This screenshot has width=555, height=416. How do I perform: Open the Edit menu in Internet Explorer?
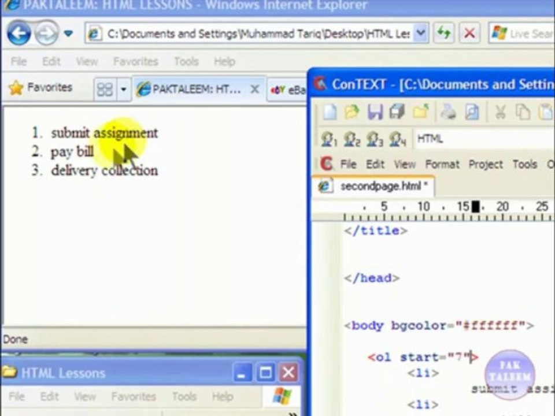point(51,62)
